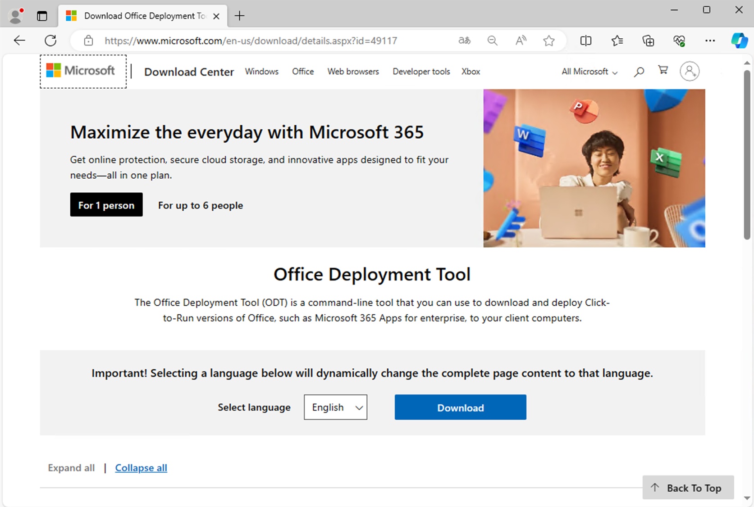Go back to the previous page
754x507 pixels.
[x=19, y=41]
